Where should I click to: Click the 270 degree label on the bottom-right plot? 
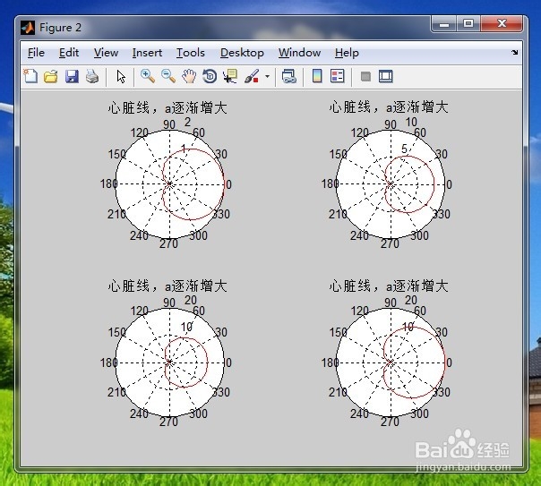coord(390,422)
